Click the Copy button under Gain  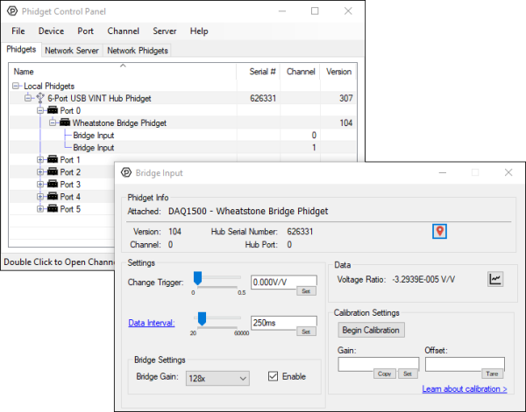385,374
